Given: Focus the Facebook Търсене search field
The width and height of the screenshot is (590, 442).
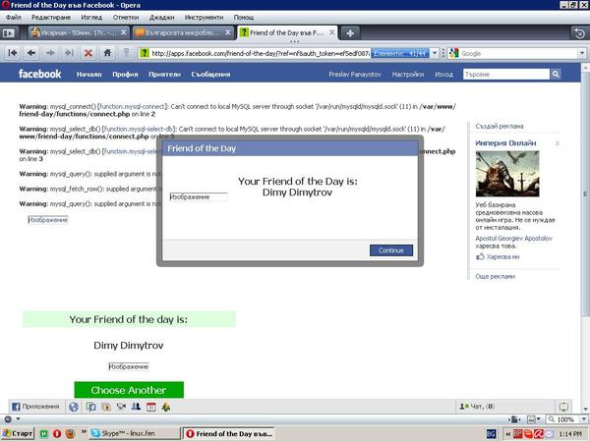Looking at the screenshot, I should tap(506, 74).
